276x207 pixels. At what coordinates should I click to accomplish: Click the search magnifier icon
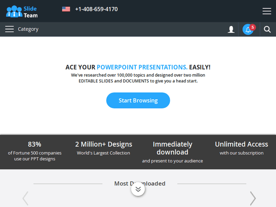click(268, 29)
